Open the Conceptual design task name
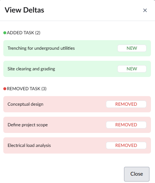The width and height of the screenshot is (155, 183). click(25, 104)
